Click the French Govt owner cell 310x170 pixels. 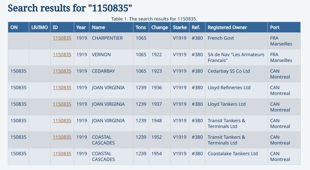click(221, 38)
